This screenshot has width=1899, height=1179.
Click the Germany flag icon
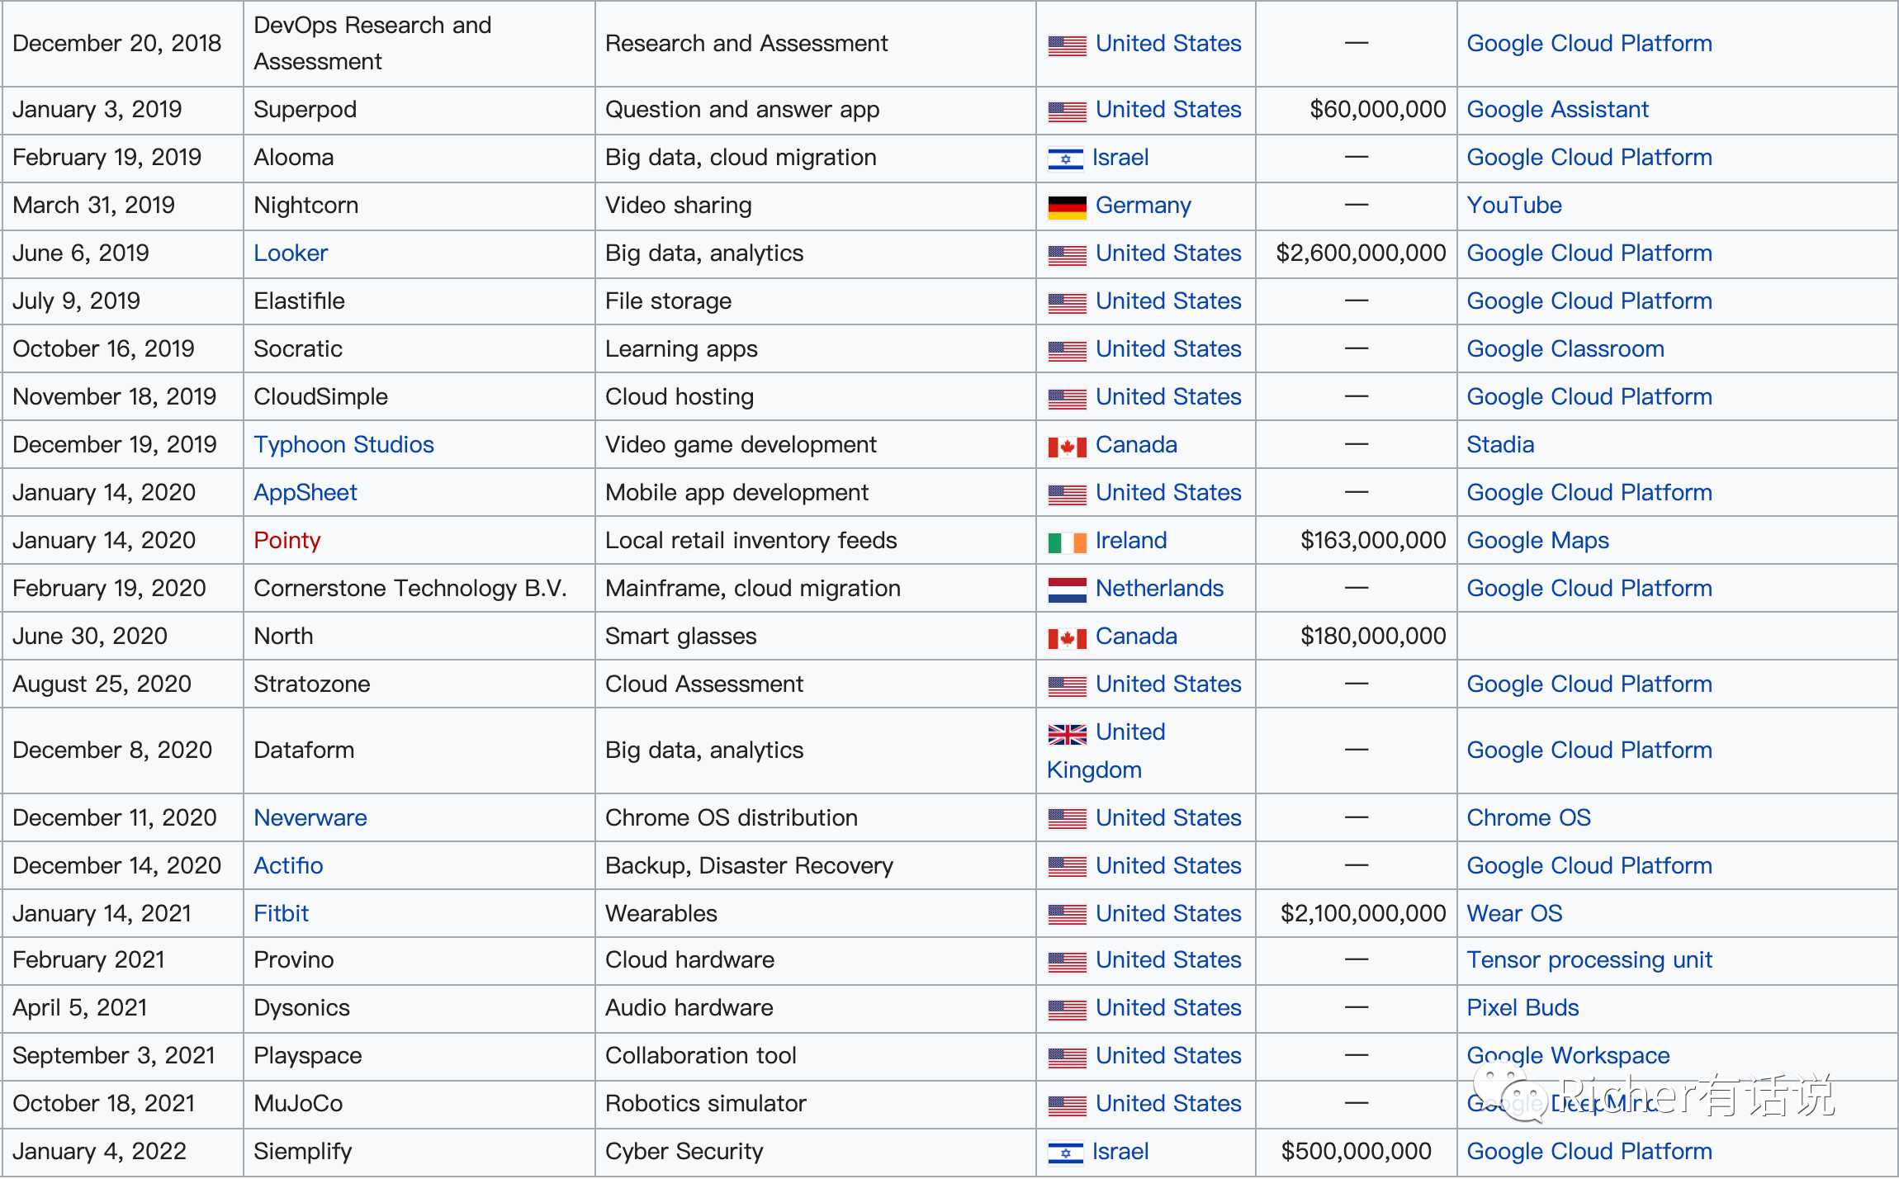tap(1067, 206)
